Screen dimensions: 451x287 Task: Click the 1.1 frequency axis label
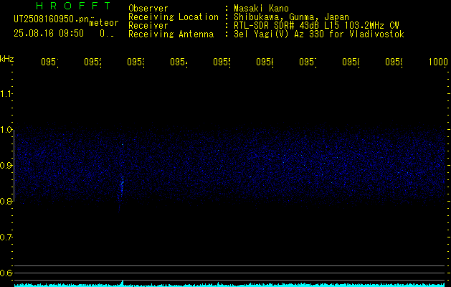(6, 93)
